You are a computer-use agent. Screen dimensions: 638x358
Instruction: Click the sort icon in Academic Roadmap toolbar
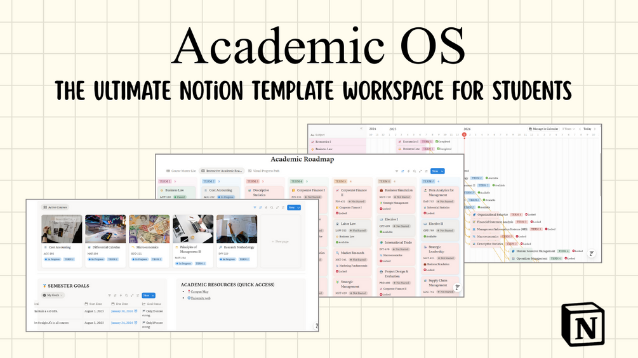click(403, 171)
